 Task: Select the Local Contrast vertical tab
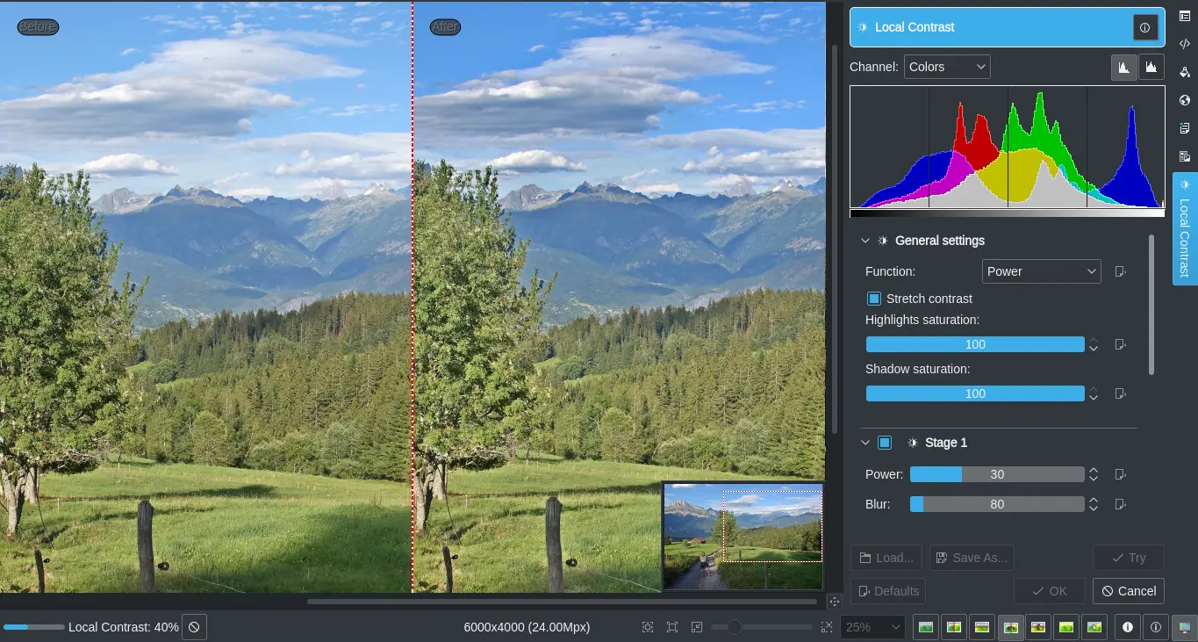(x=1184, y=230)
